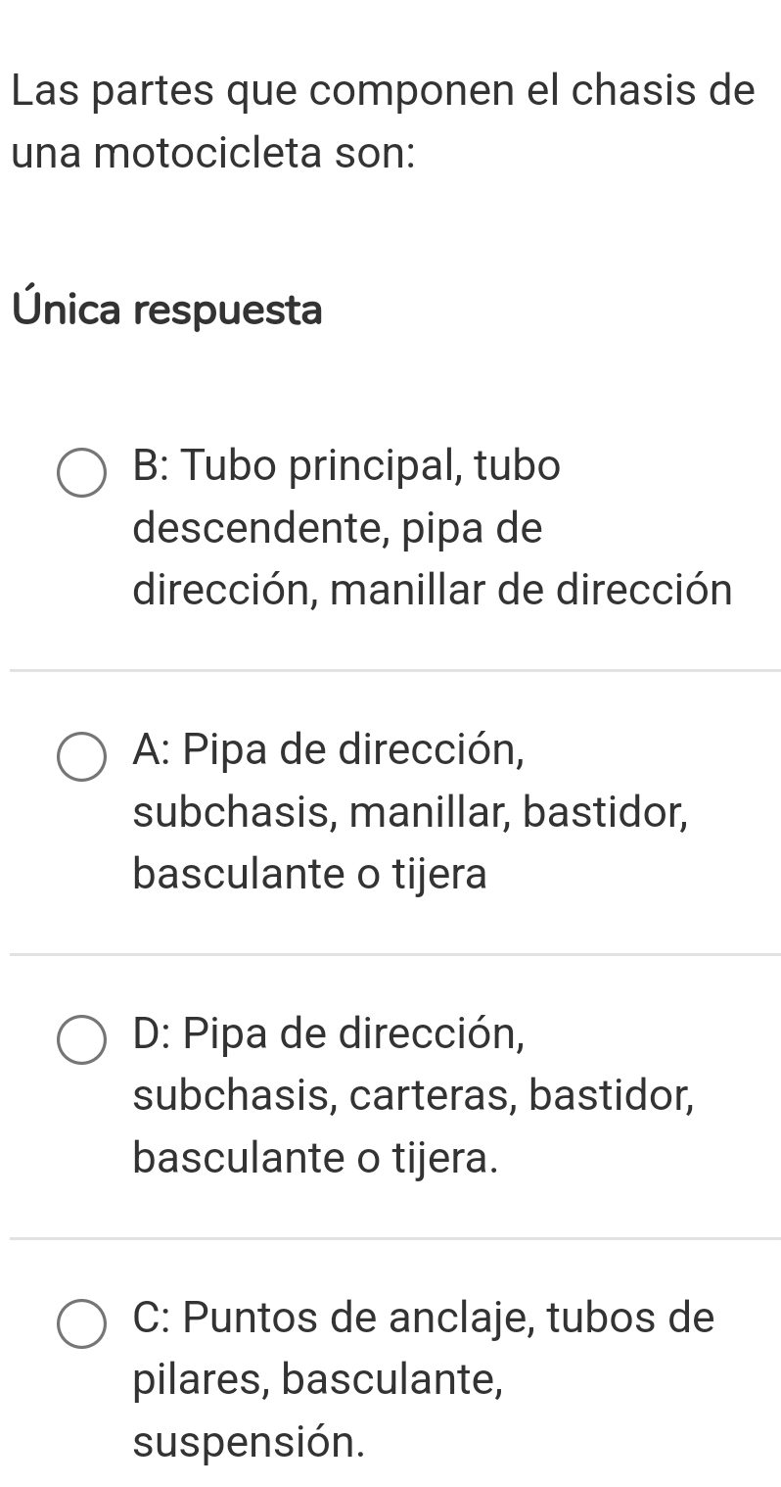Image resolution: width=781 pixels, height=1487 pixels.
Task: Click the 'B: Tubo principal, tubo' answer text
Action: (346, 465)
